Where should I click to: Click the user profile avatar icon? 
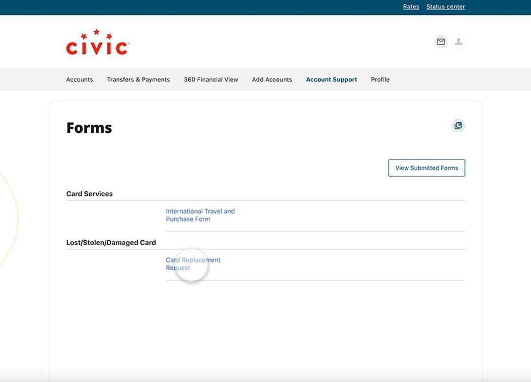(x=458, y=42)
